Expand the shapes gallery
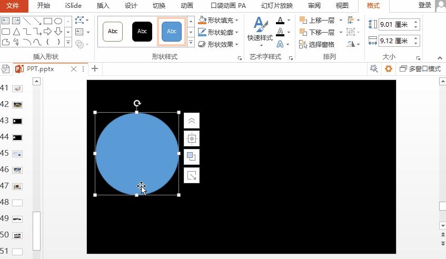The width and height of the screenshot is (446, 259). (x=68, y=43)
